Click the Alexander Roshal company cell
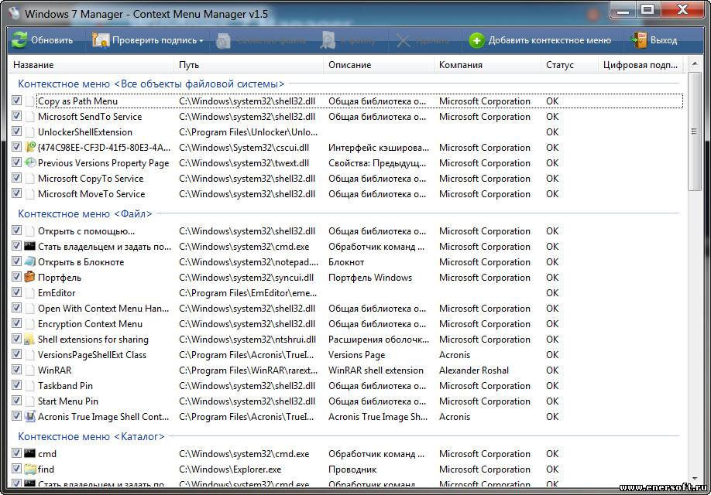The image size is (711, 495). click(474, 370)
